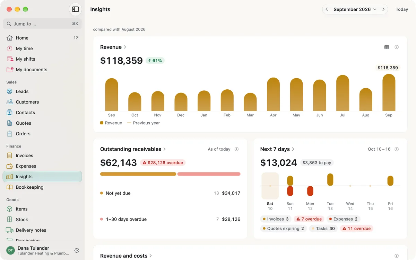Viewport: 416px width, 260px height.
Task: Go to previous month arrow
Action: pos(327,9)
